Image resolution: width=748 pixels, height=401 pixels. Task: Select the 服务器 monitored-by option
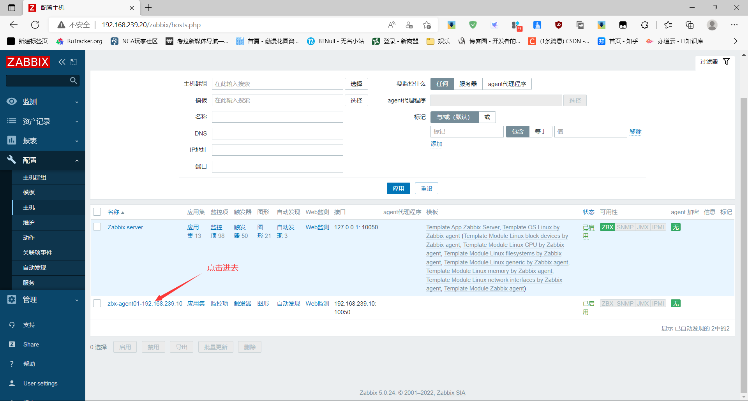[x=468, y=84]
